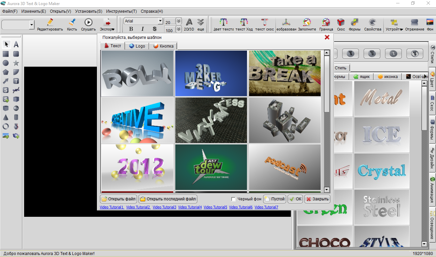Toggle italic I formatting button

(x=142, y=29)
